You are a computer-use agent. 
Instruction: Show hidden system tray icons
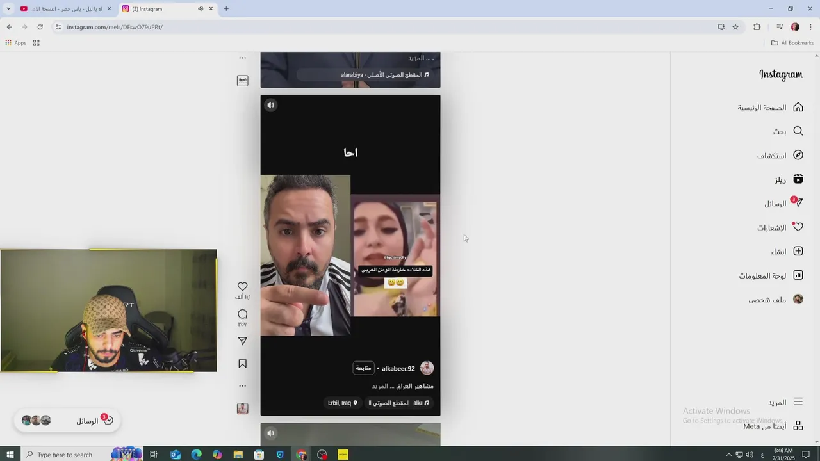pyautogui.click(x=728, y=455)
